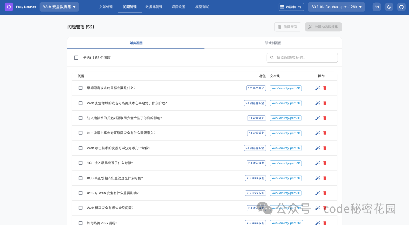Click magic wand for XSS 真正引起人们重视 row
Viewport: 409px width, 225px height.
[x=317, y=178]
